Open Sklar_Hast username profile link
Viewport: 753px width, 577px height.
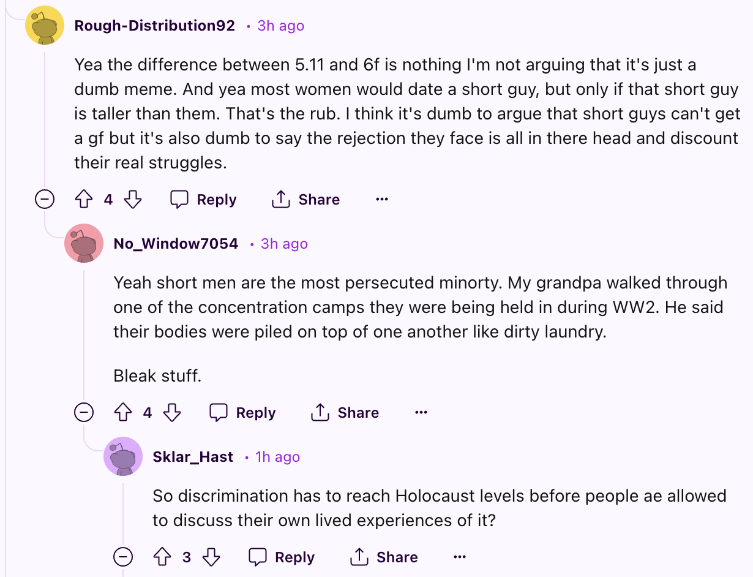point(193,457)
